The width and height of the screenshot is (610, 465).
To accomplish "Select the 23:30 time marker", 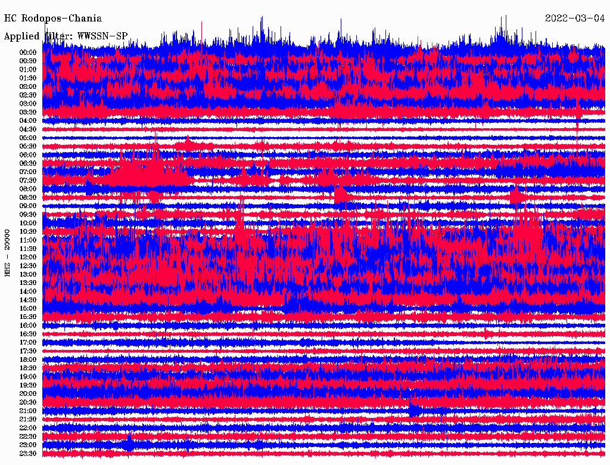I will point(28,454).
